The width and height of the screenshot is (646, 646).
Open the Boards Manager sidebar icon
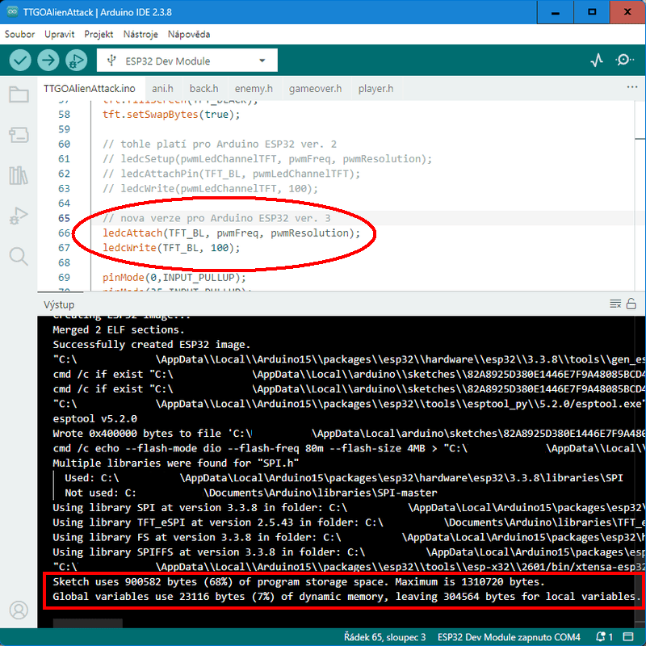click(19, 135)
